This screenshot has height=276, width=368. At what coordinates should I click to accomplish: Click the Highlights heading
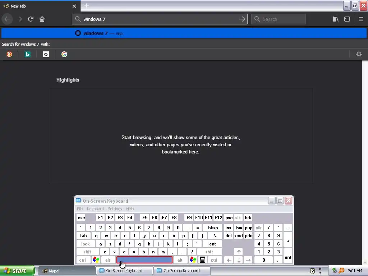pos(68,80)
